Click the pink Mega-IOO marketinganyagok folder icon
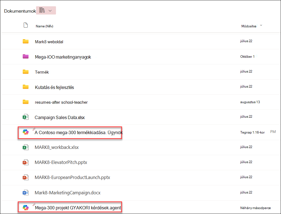The height and width of the screenshot is (214, 281). [26, 57]
